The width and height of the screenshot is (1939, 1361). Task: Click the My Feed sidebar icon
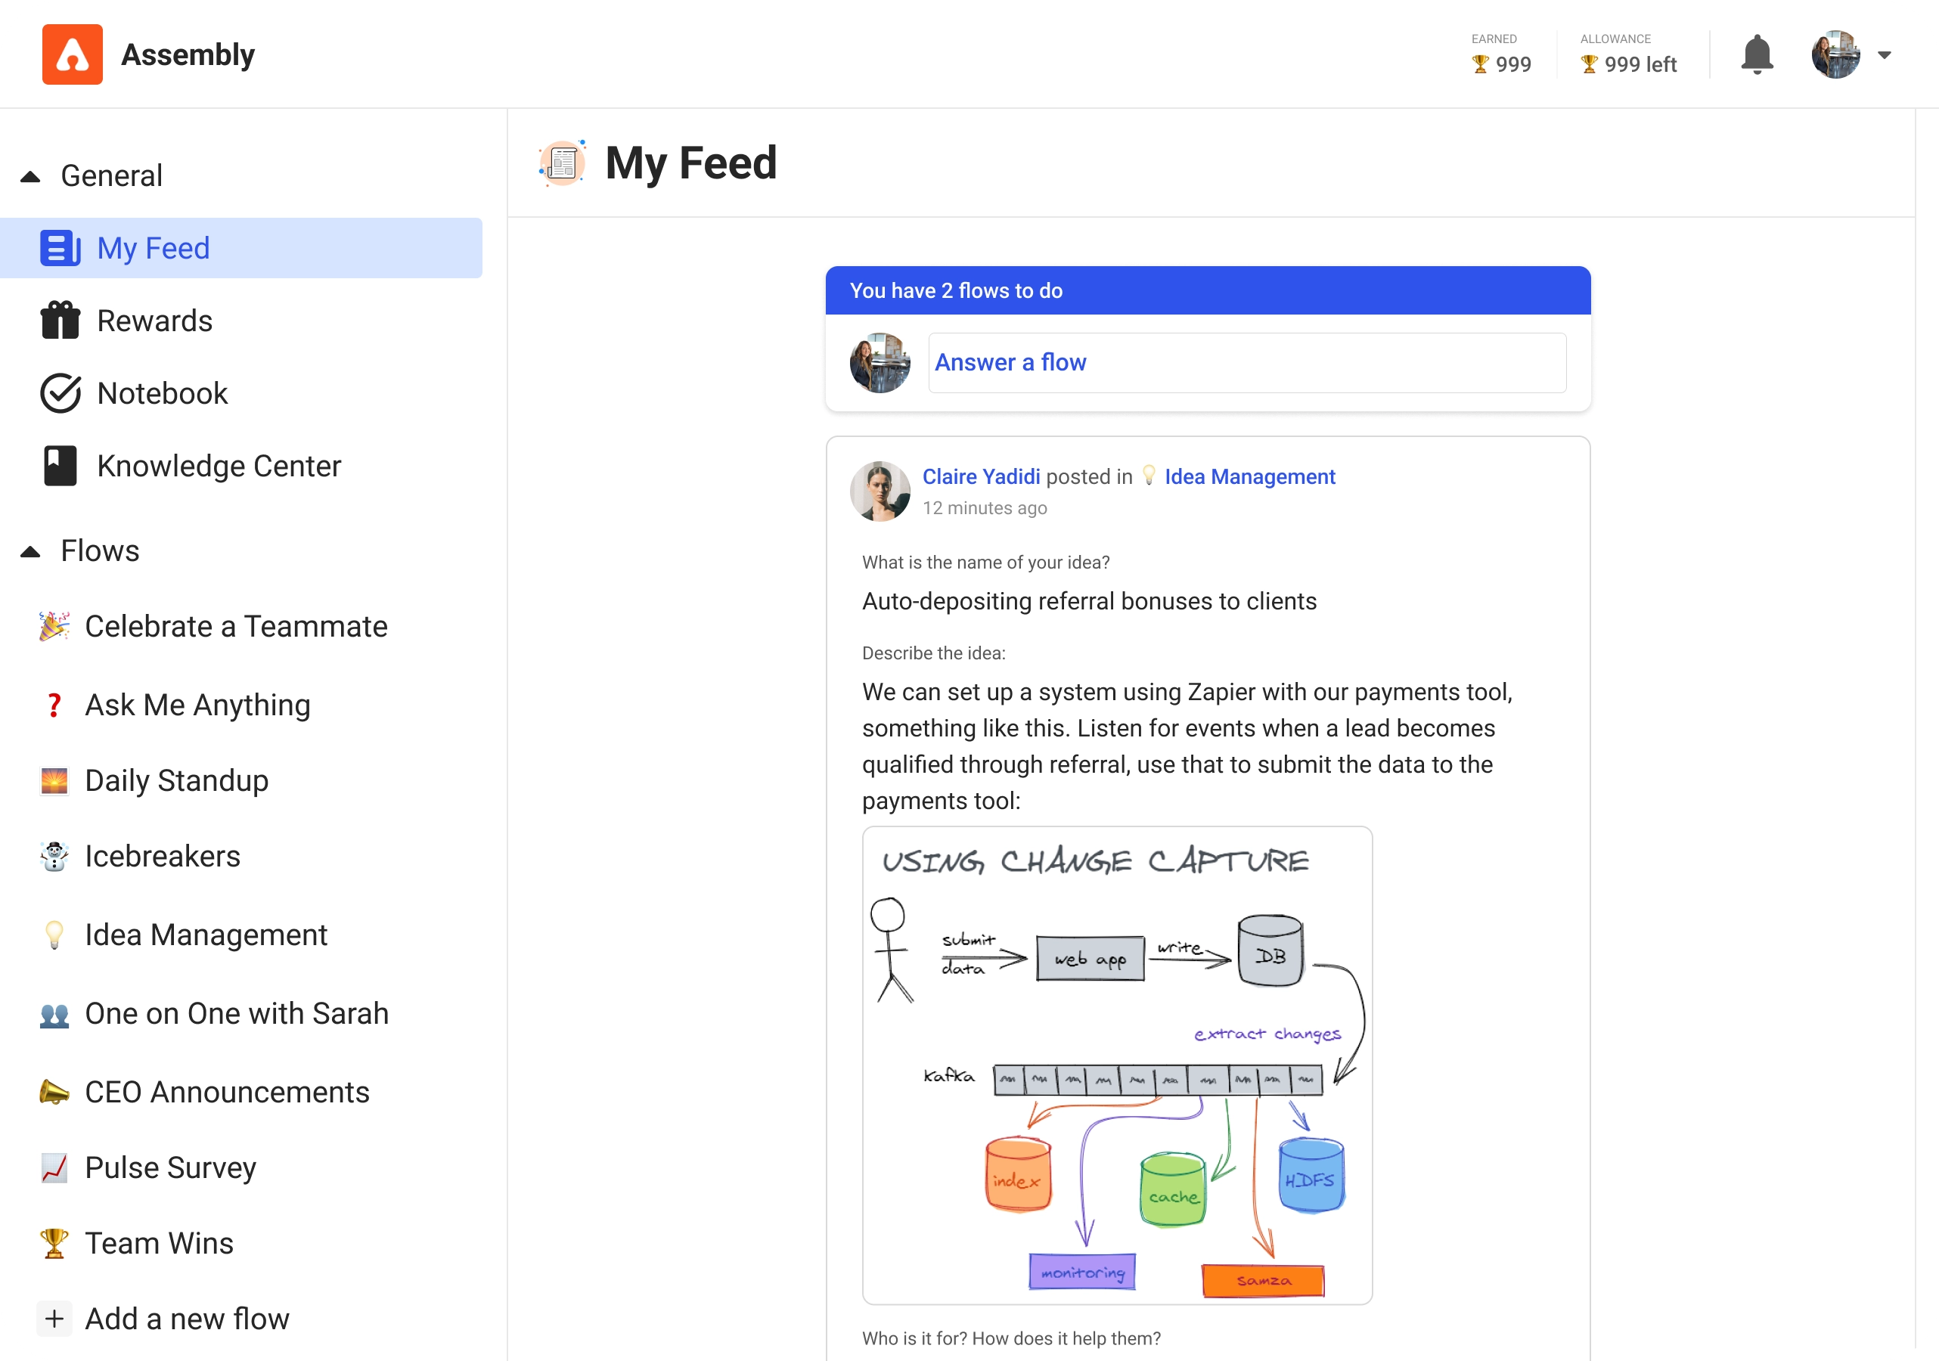tap(60, 247)
